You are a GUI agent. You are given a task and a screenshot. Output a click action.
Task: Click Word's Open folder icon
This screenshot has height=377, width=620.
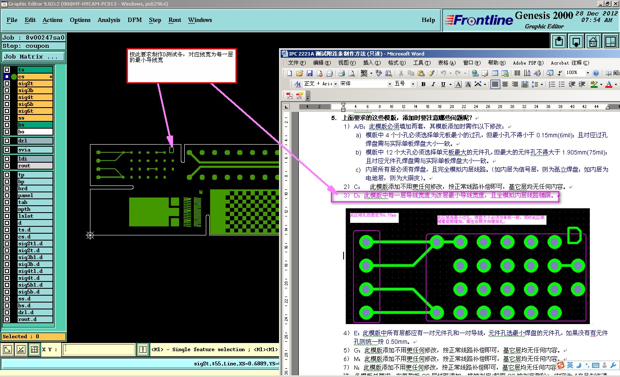coord(299,73)
